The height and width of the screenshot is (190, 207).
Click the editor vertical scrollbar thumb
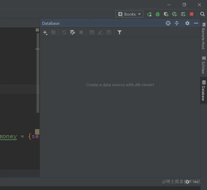38,73
